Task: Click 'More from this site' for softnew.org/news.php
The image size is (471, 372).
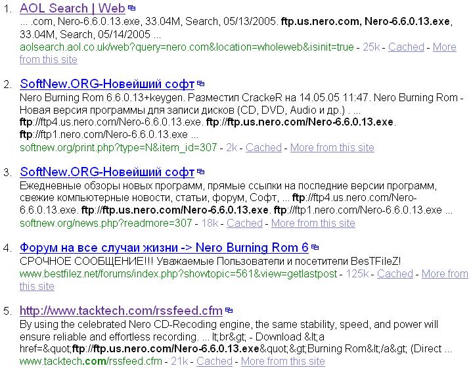Action: [x=313, y=223]
